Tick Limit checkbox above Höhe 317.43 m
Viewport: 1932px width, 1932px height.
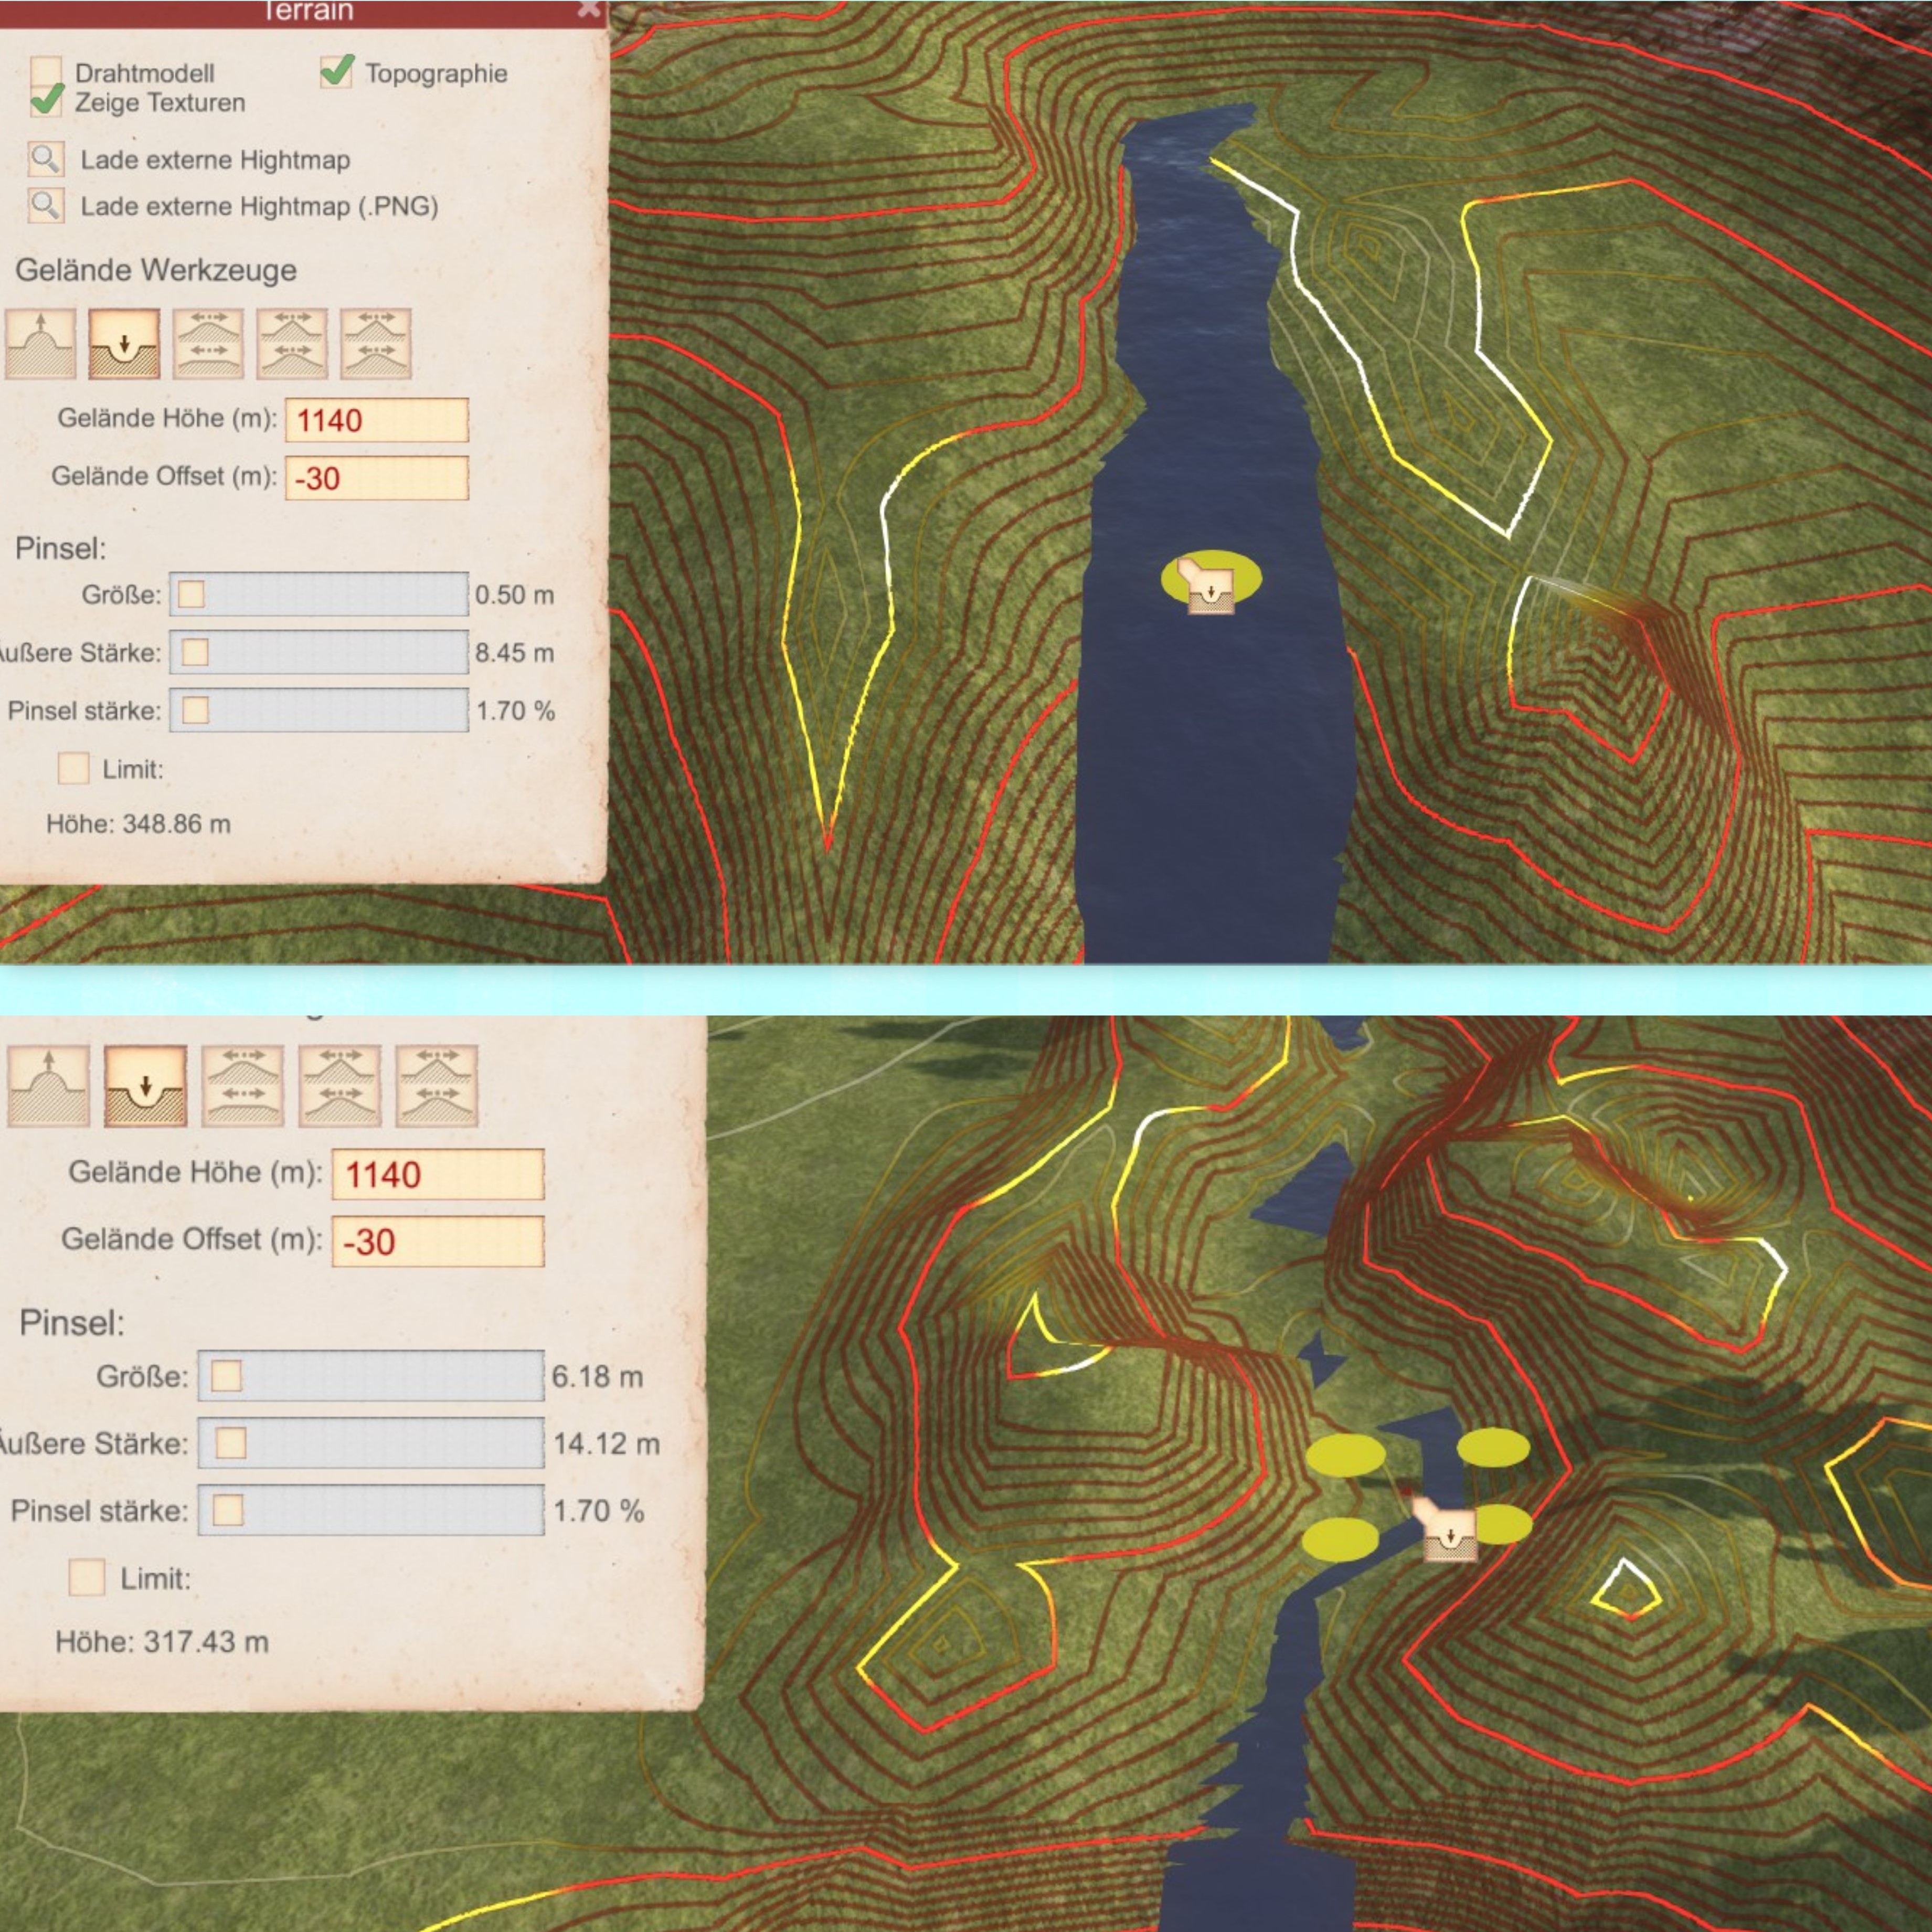point(86,1577)
